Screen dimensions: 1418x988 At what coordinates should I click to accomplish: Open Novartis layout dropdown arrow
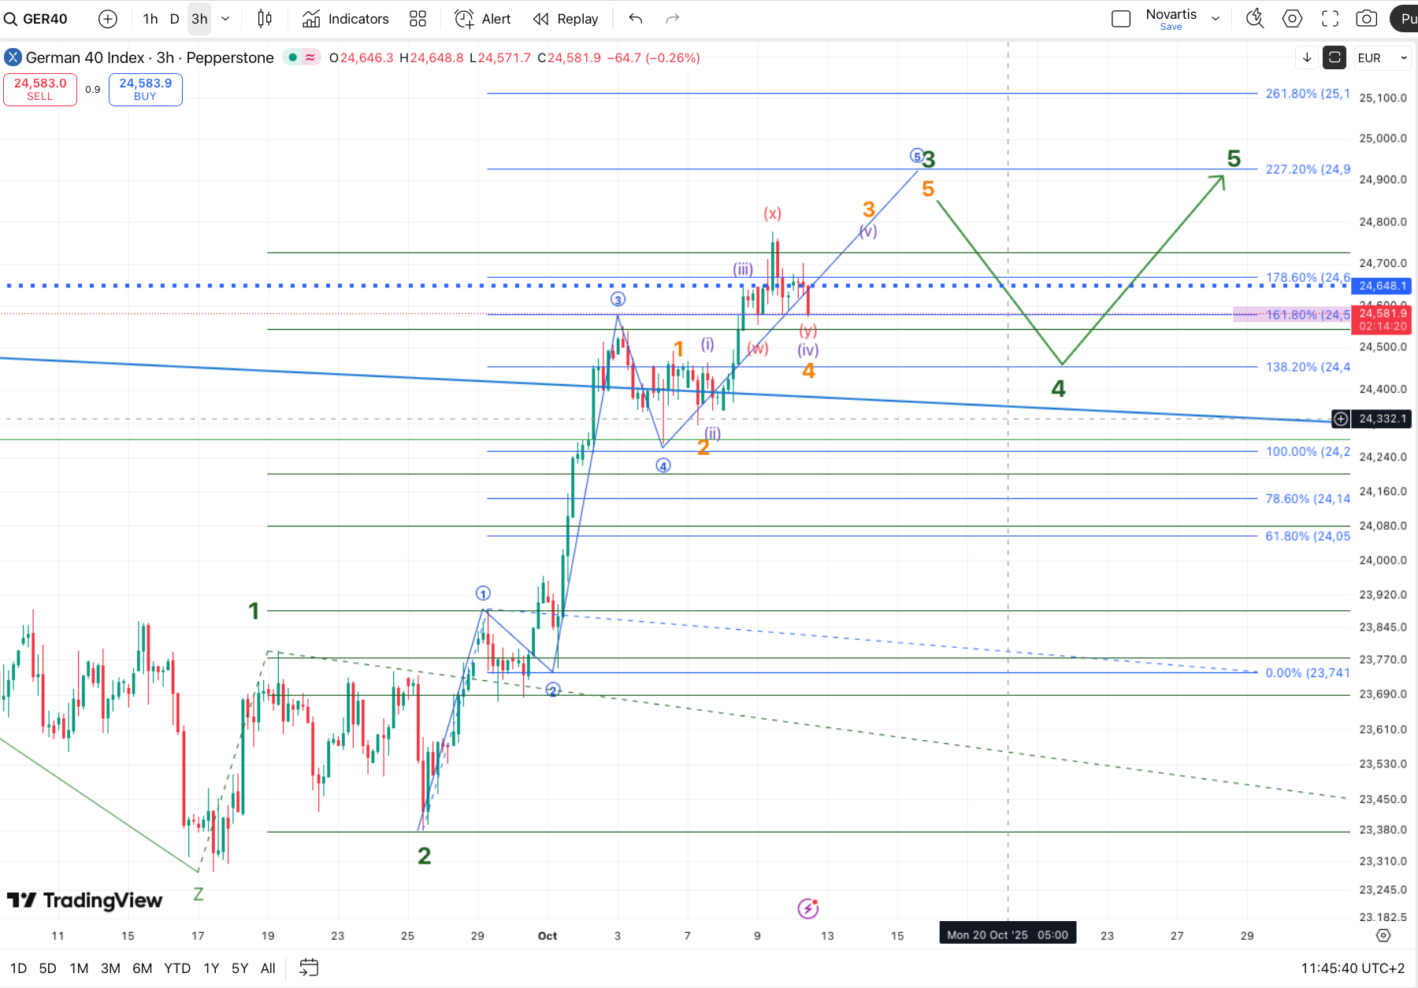[1216, 19]
